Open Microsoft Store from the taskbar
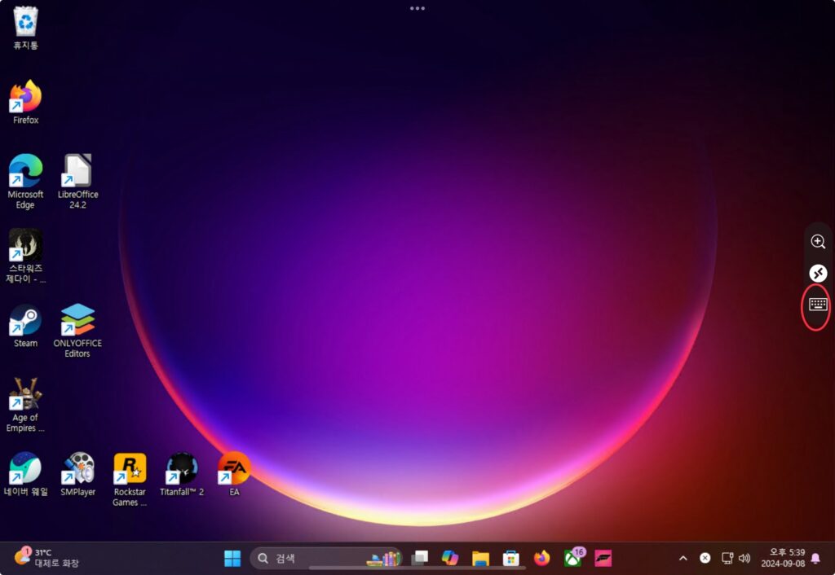The image size is (835, 575). click(510, 559)
